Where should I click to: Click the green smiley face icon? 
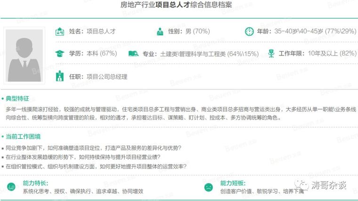click(x=10, y=186)
